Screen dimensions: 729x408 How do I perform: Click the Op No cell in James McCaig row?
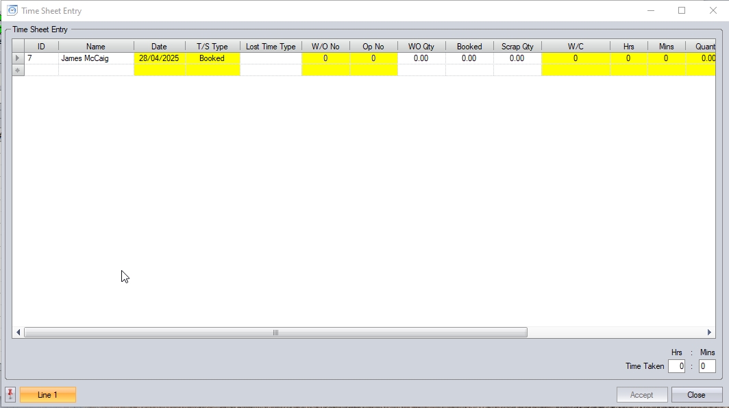click(373, 58)
